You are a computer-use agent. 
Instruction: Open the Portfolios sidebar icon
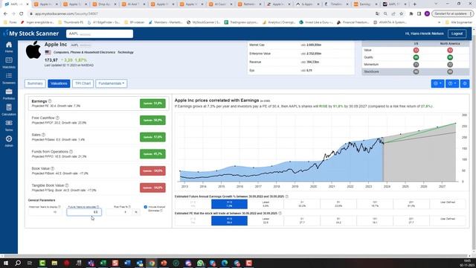[x=9, y=94]
